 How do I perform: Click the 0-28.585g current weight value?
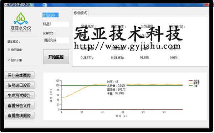[x=117, y=58]
